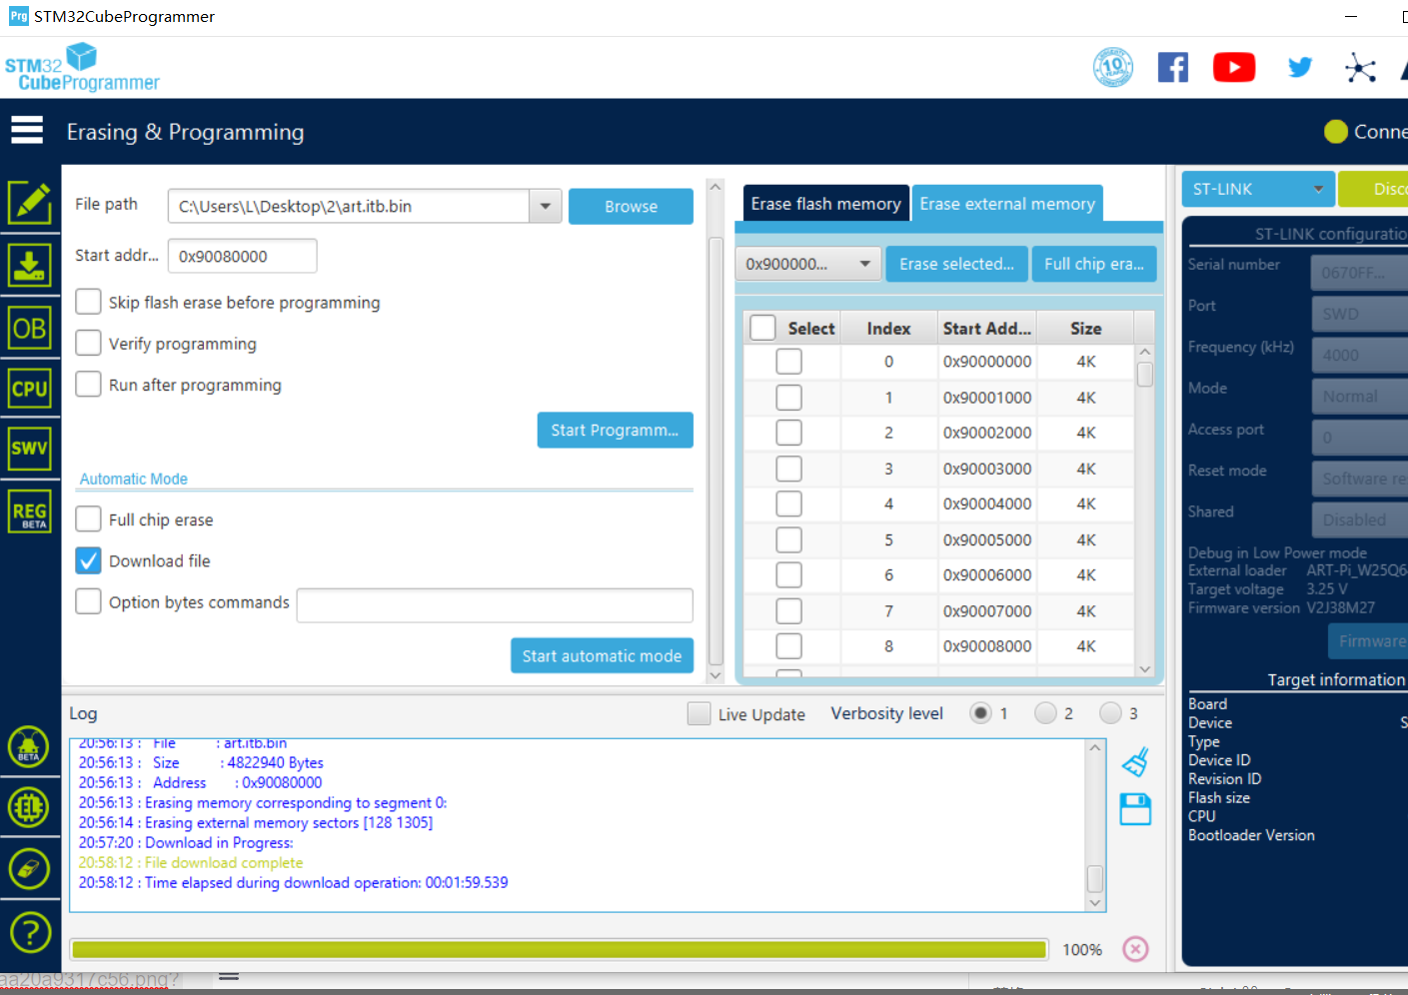Open the Shared Disabled dropdown

(x=1359, y=519)
